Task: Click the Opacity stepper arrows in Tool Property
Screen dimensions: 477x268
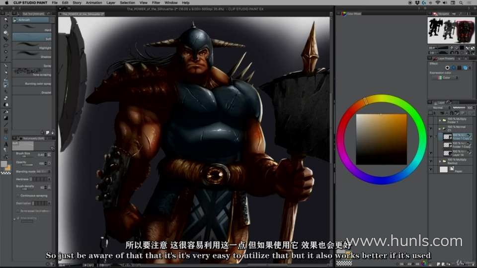Action: coord(46,163)
